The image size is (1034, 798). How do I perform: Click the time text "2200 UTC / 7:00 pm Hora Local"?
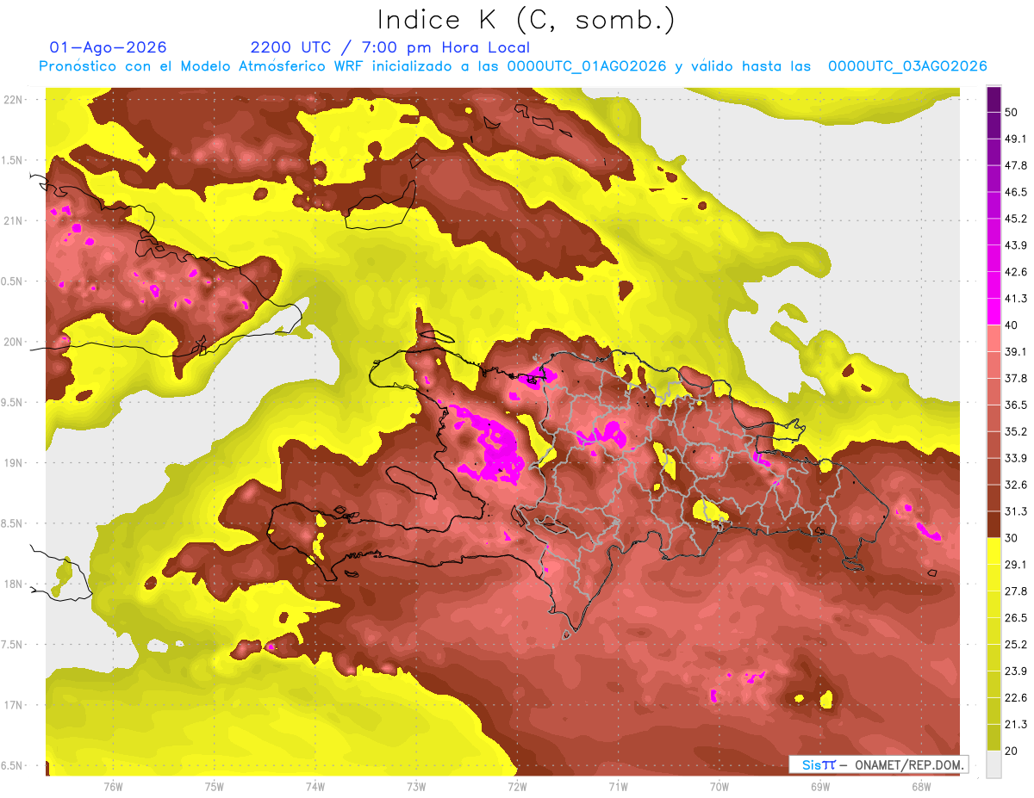tap(390, 47)
